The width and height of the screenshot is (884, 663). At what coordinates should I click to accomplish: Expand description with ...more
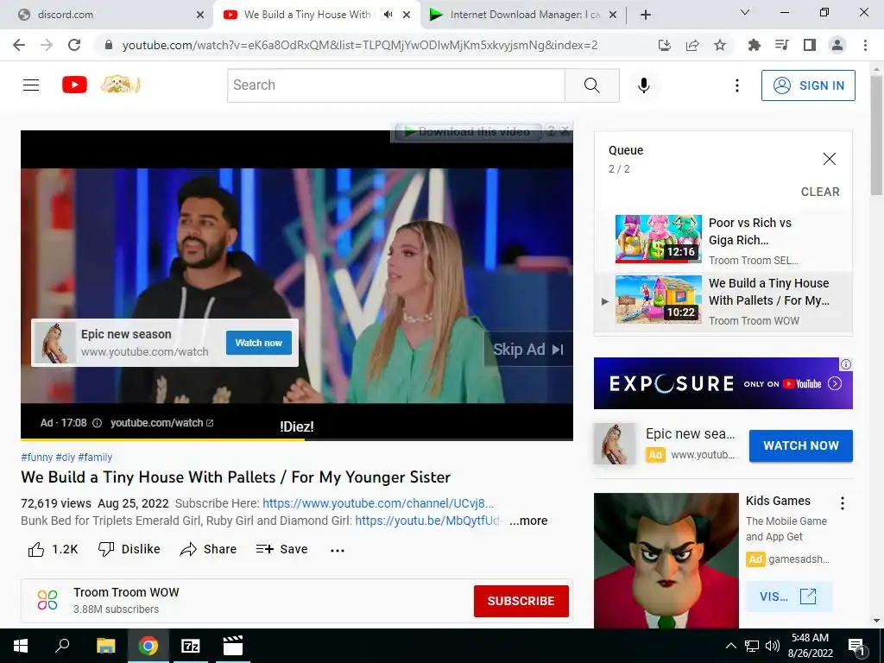528,521
